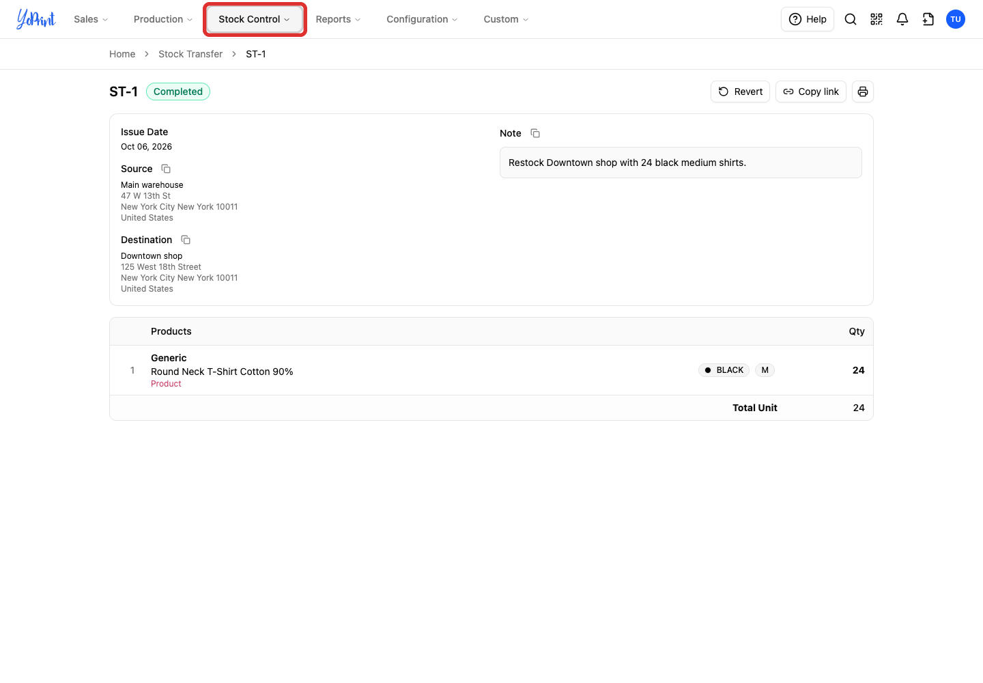Click the Revert button
983x683 pixels.
(x=740, y=92)
